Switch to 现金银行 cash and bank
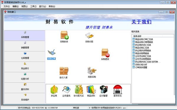Viewport: 177px width, 110px height. [25, 67]
